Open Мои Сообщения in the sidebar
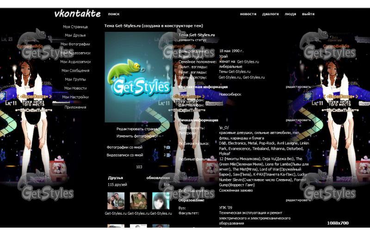370x235 pixels. click(x=75, y=71)
